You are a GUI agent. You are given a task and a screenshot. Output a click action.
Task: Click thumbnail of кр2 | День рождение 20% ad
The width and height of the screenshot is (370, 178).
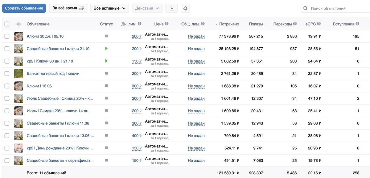tap(18, 148)
